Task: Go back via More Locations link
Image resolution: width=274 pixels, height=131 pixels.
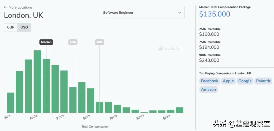Action: (20, 7)
